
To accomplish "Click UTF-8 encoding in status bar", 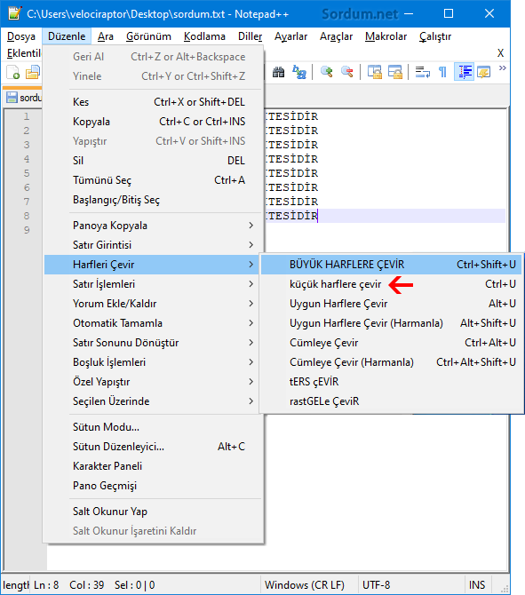I will (411, 584).
